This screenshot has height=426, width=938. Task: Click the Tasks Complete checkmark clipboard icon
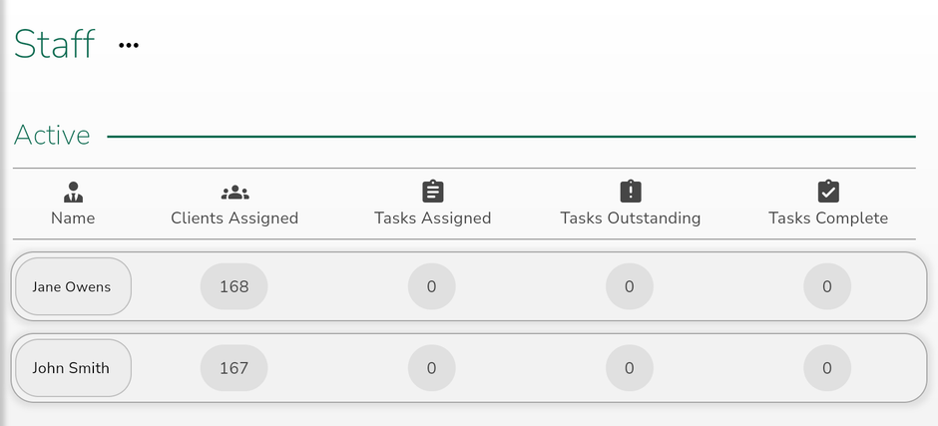click(828, 192)
